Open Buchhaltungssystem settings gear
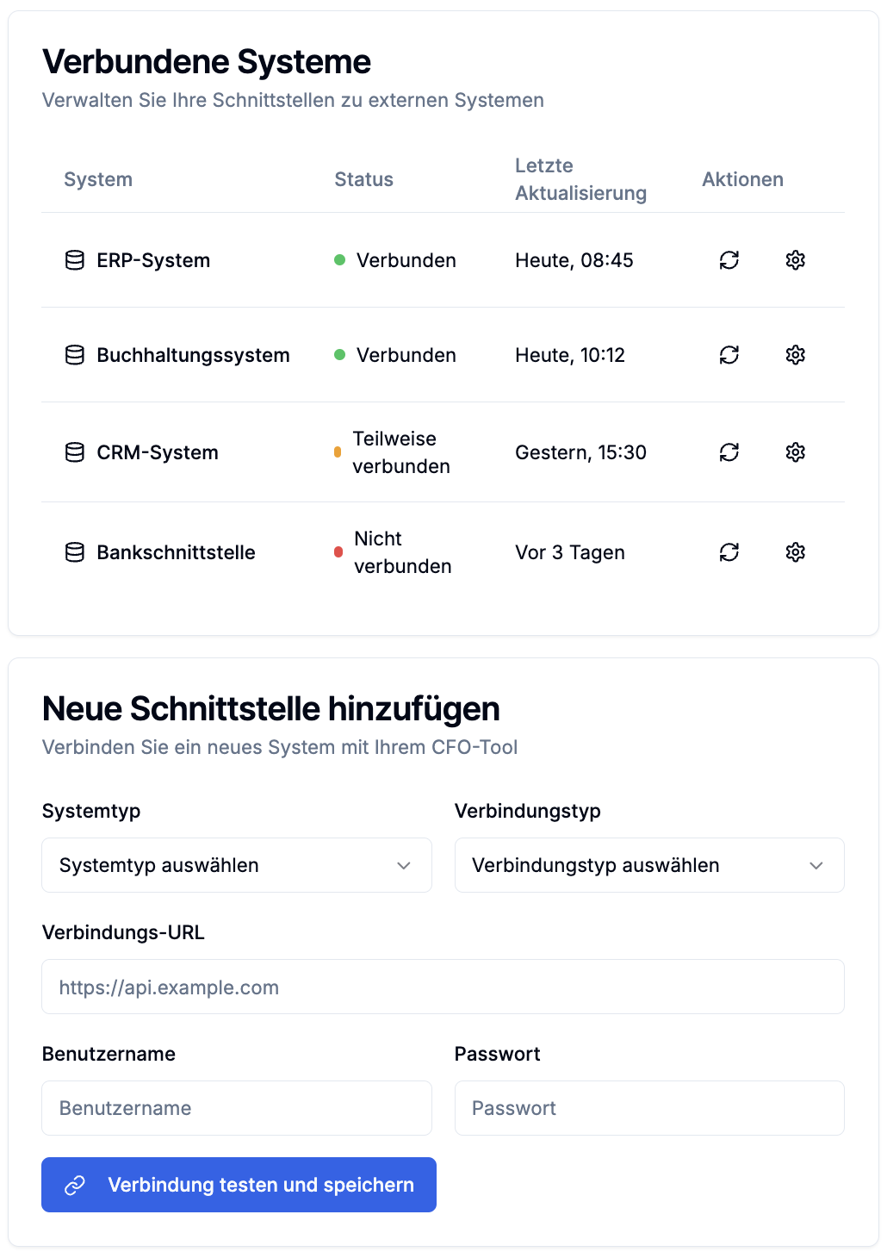Image resolution: width=887 pixels, height=1258 pixels. pyautogui.click(x=796, y=355)
